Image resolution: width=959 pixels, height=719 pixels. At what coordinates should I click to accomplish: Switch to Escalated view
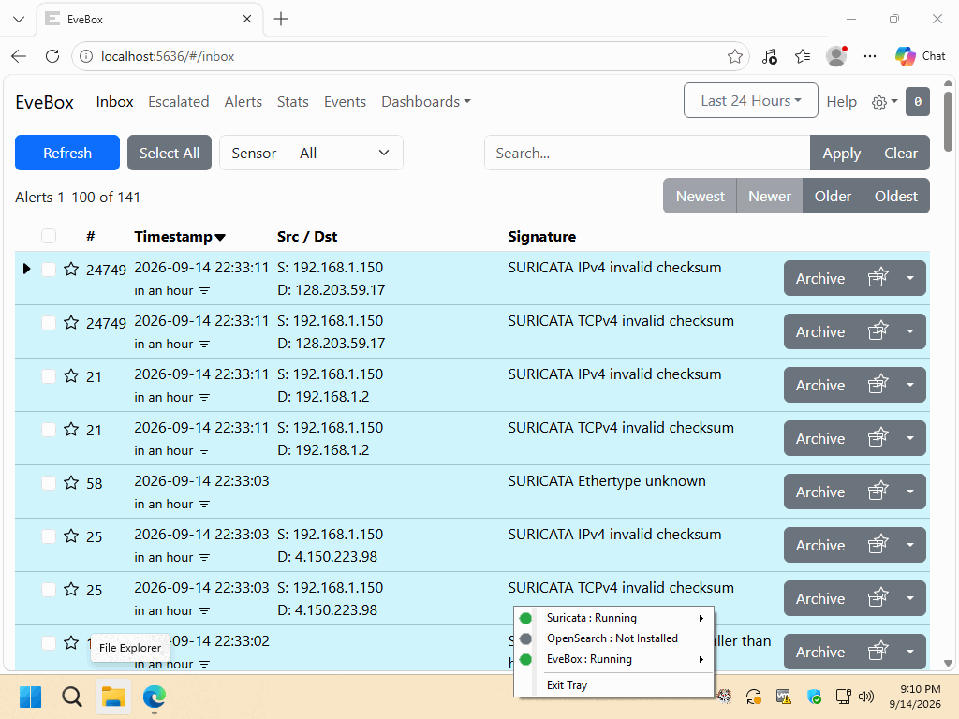coord(179,101)
